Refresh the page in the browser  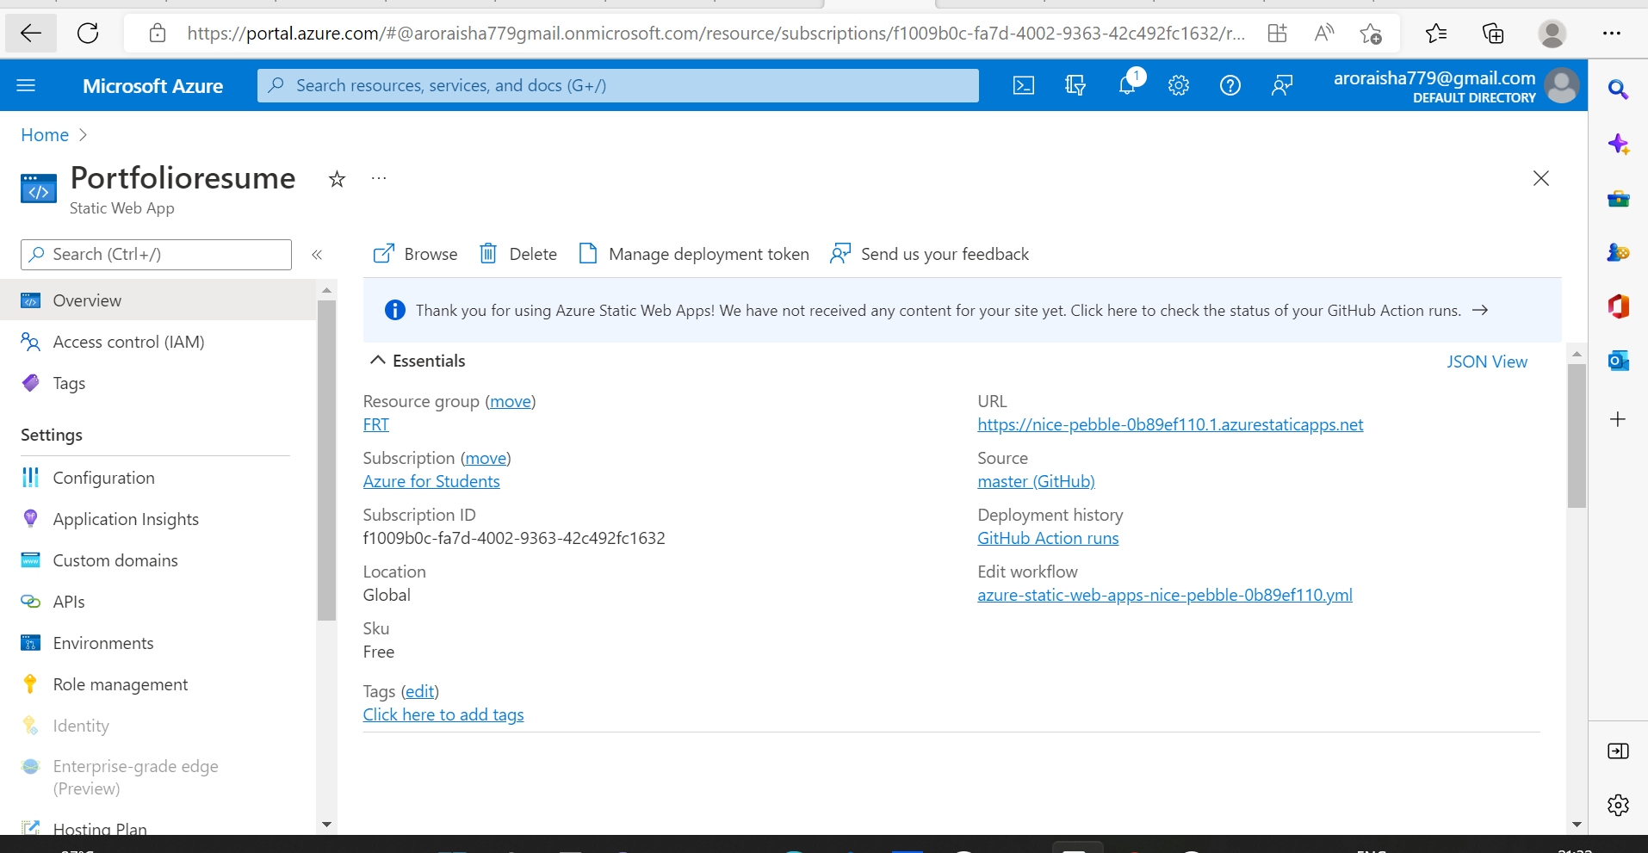(x=88, y=34)
